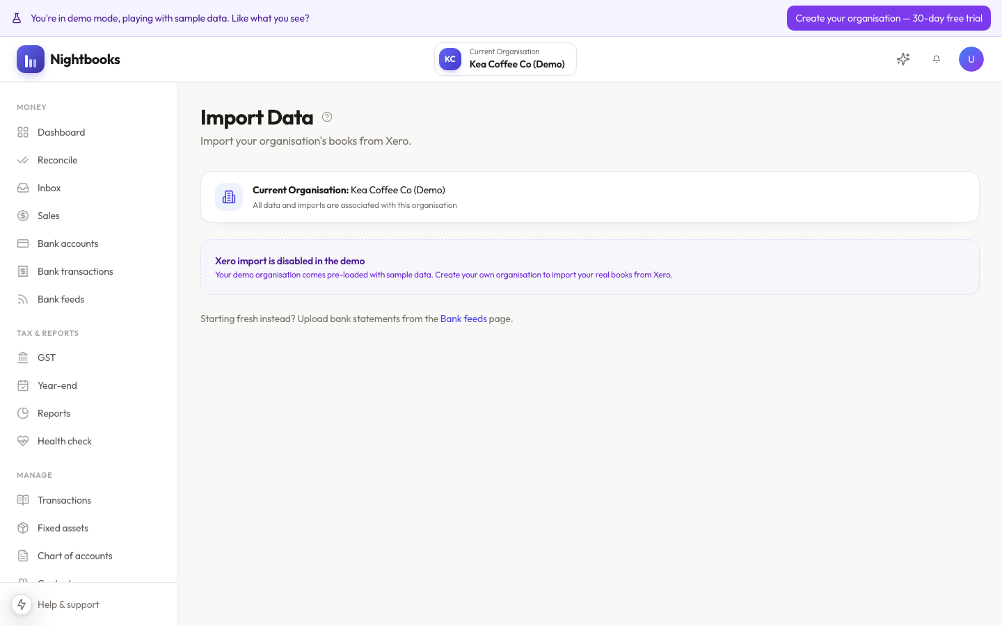
Task: Click the Bank feeds RSS icon
Action: point(23,299)
